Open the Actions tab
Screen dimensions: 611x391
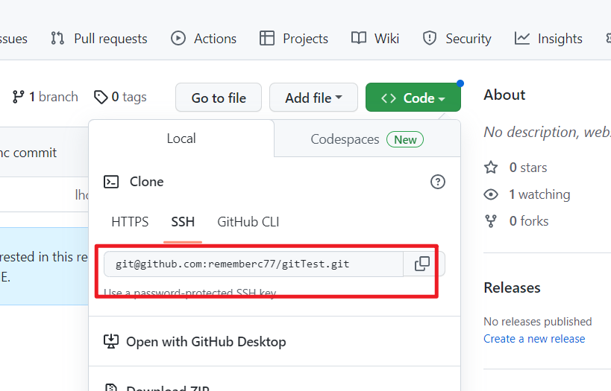(204, 39)
